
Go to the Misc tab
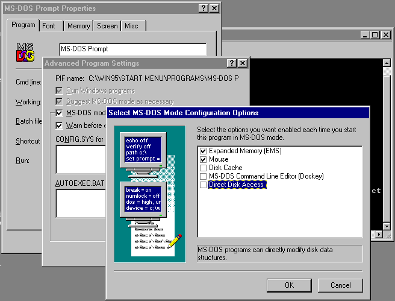(131, 26)
